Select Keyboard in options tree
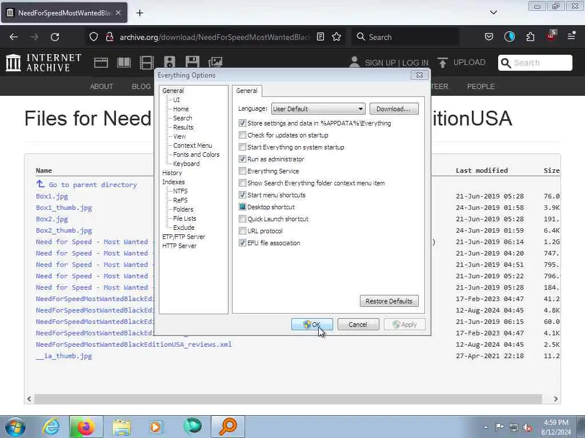 (186, 164)
